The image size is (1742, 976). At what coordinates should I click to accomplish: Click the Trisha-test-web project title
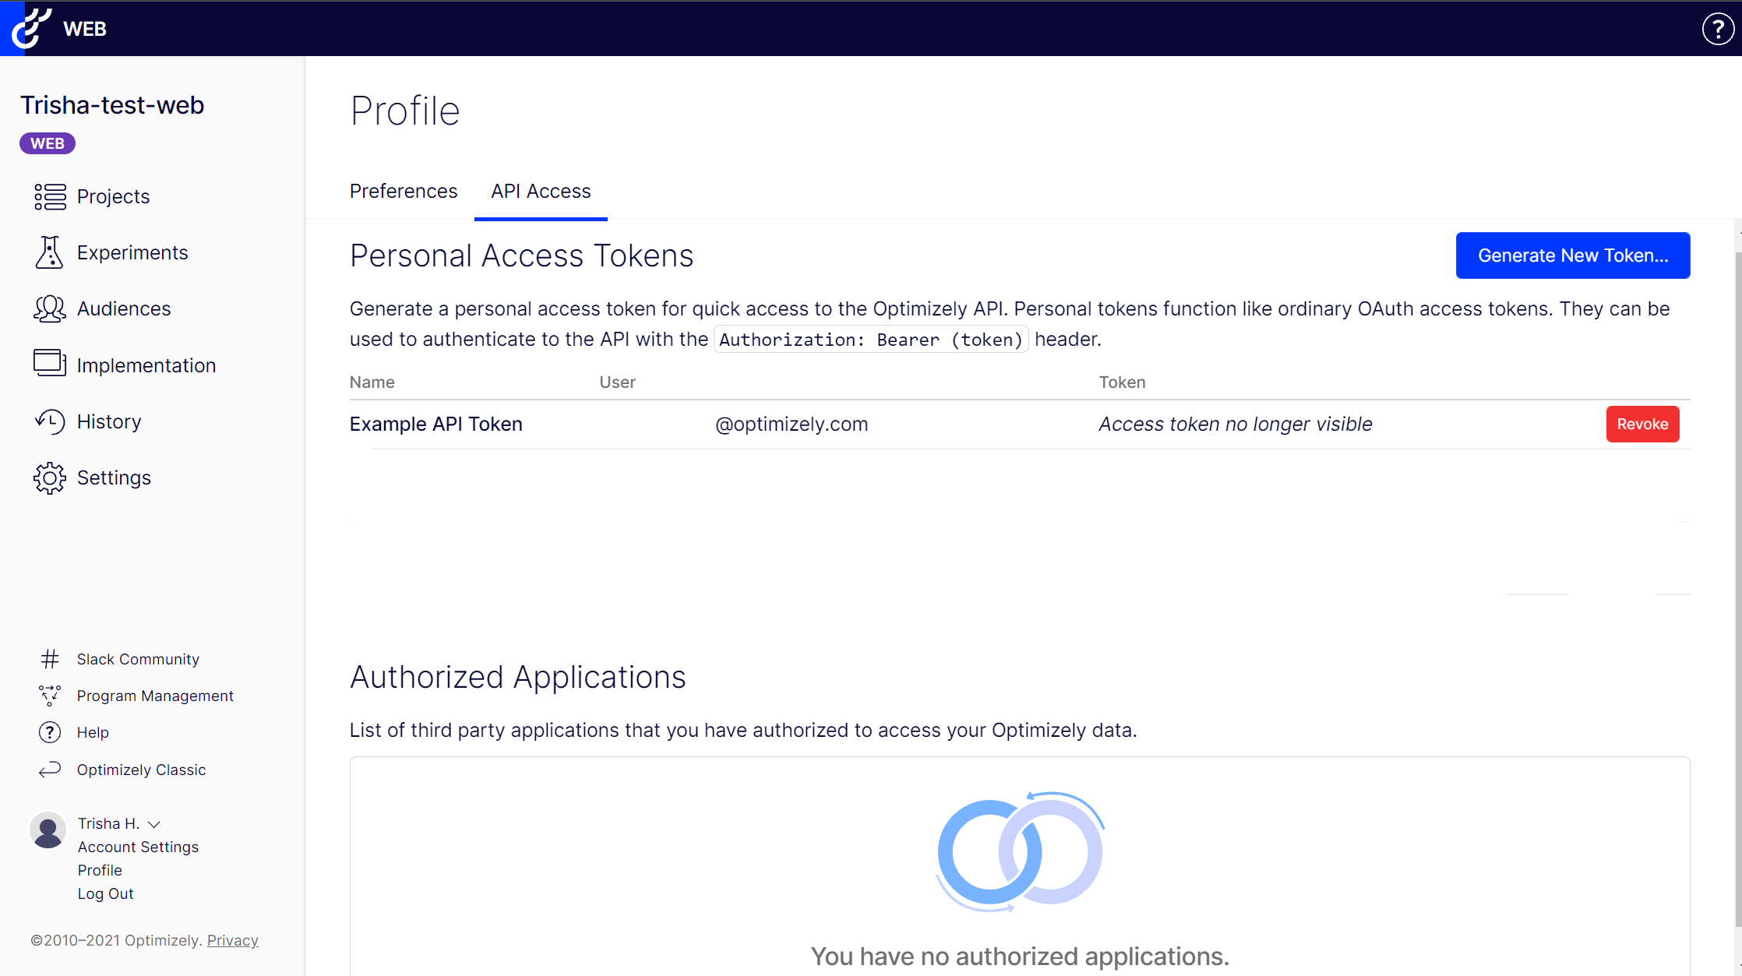(112, 104)
